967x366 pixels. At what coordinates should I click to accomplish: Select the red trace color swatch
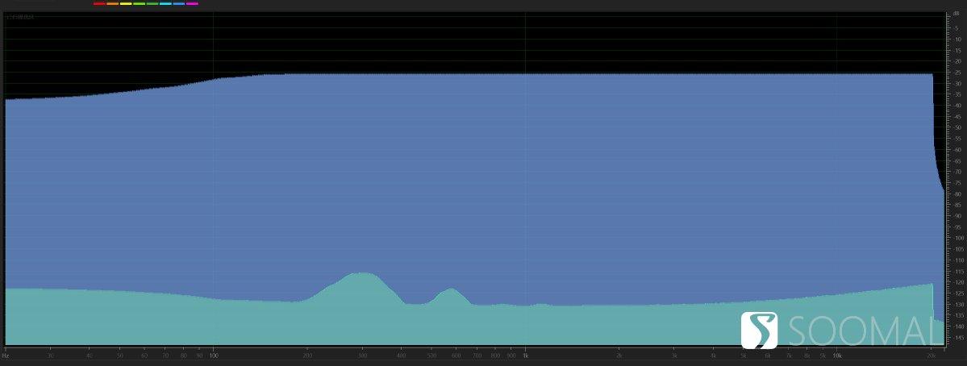tap(99, 4)
